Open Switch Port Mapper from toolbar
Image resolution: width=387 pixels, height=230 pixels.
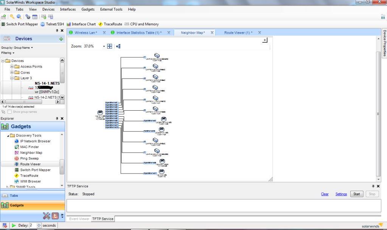[20, 24]
